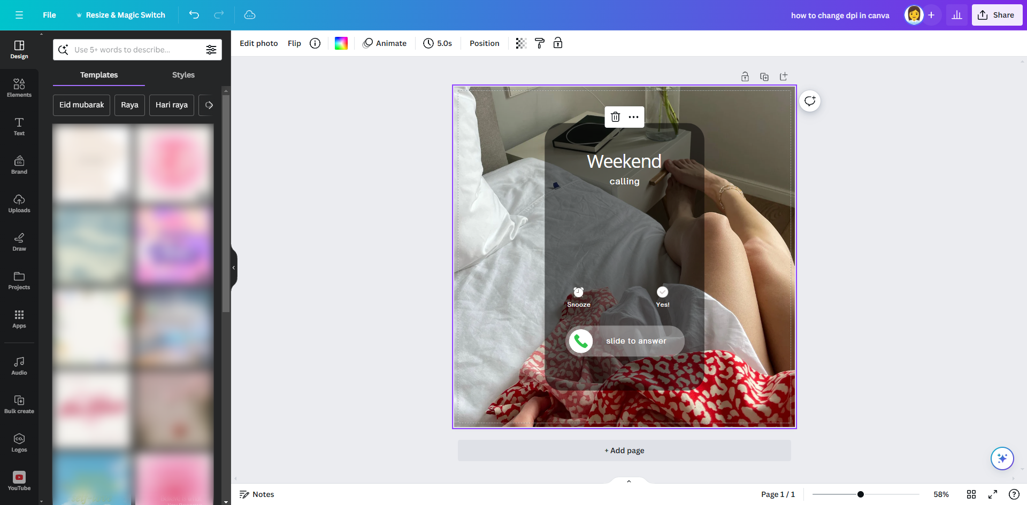Open Resize & Magic Switch menu
This screenshot has width=1027, height=505.
coord(120,15)
